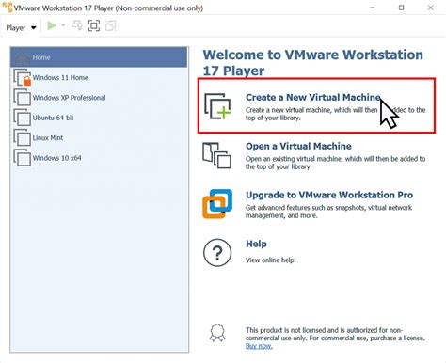Click the Ubuntu 64-bit VM icon
Image resolution: width=446 pixels, height=363 pixels.
tap(22, 118)
